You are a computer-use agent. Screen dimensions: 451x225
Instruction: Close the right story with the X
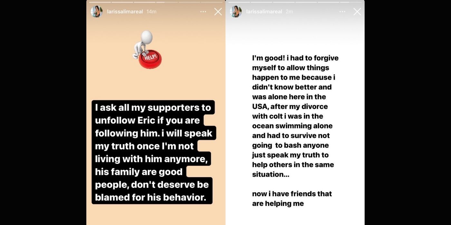[357, 12]
